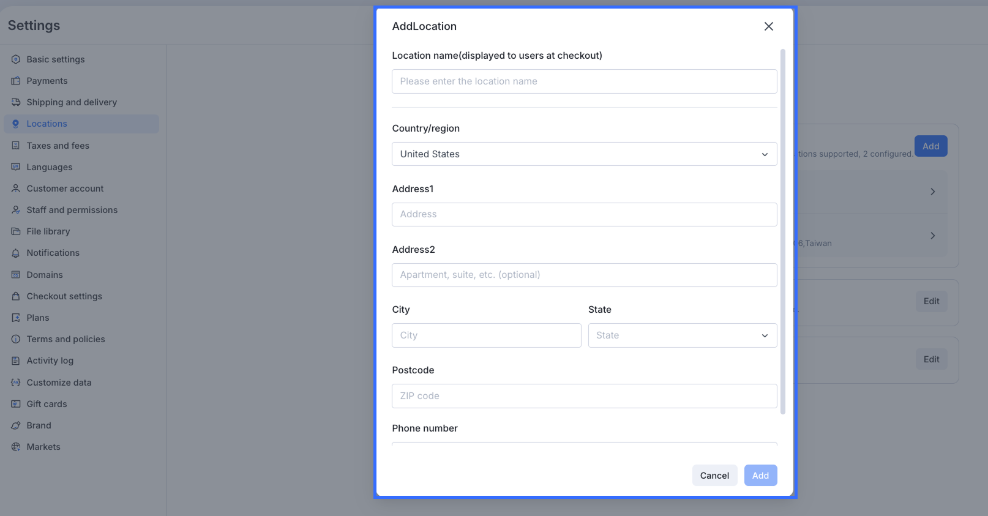This screenshot has height=516, width=988.
Task: Click the Shipping and delivery truck icon
Action: coord(16,102)
